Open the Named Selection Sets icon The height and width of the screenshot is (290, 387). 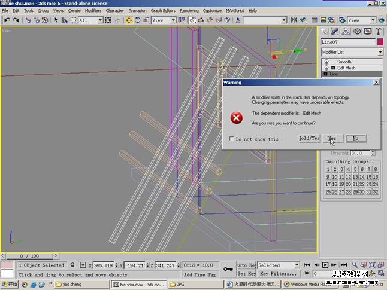tap(238, 20)
